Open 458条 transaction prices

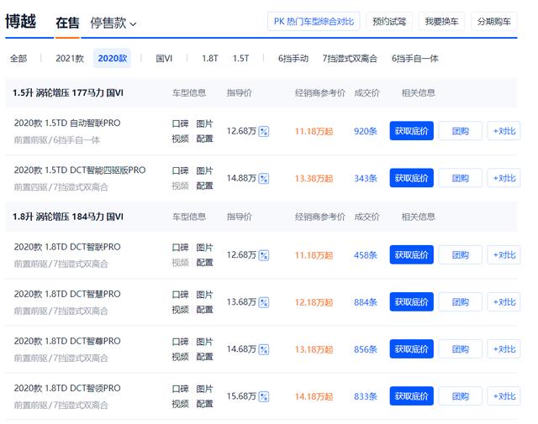(366, 255)
